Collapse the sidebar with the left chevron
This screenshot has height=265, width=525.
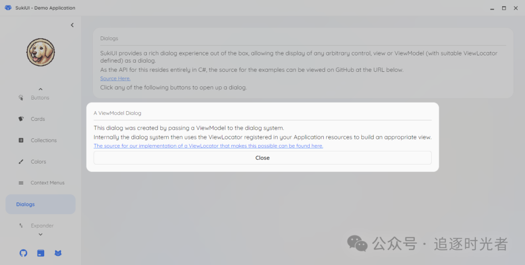click(72, 25)
